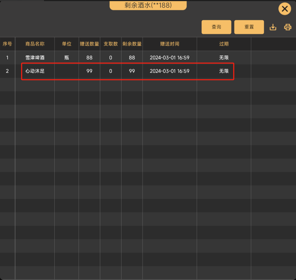Click gifted quantity 88 for 雪津啤酒

pyautogui.click(x=89, y=57)
